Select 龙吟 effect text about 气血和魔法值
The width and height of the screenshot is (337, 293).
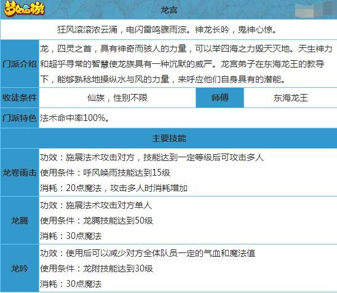click(x=148, y=253)
